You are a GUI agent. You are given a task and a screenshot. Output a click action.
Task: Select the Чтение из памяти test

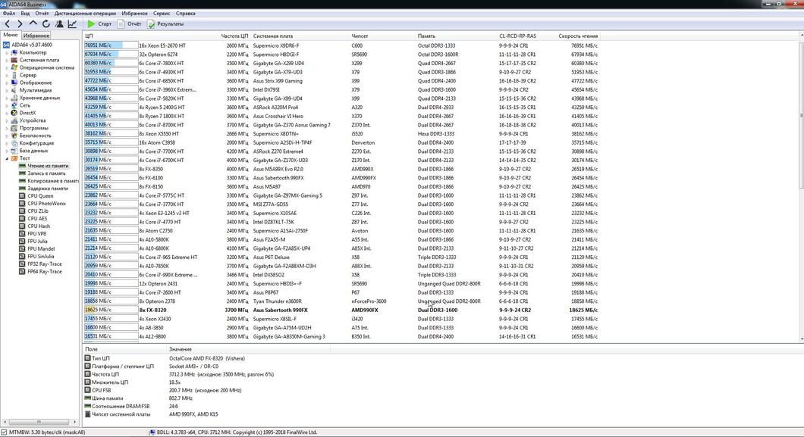pyautogui.click(x=48, y=166)
